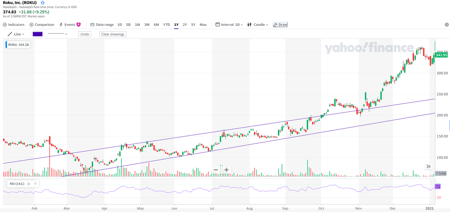
Task: Open the Comparison tool
Action: point(42,25)
